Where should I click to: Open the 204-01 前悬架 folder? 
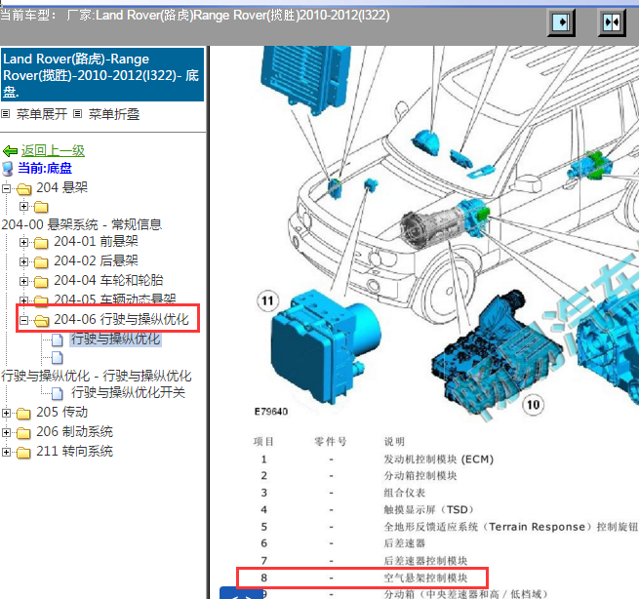point(97,241)
